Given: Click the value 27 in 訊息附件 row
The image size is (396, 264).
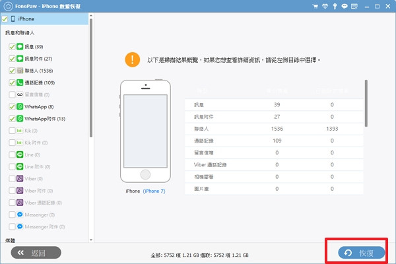Looking at the screenshot, I should (x=277, y=117).
